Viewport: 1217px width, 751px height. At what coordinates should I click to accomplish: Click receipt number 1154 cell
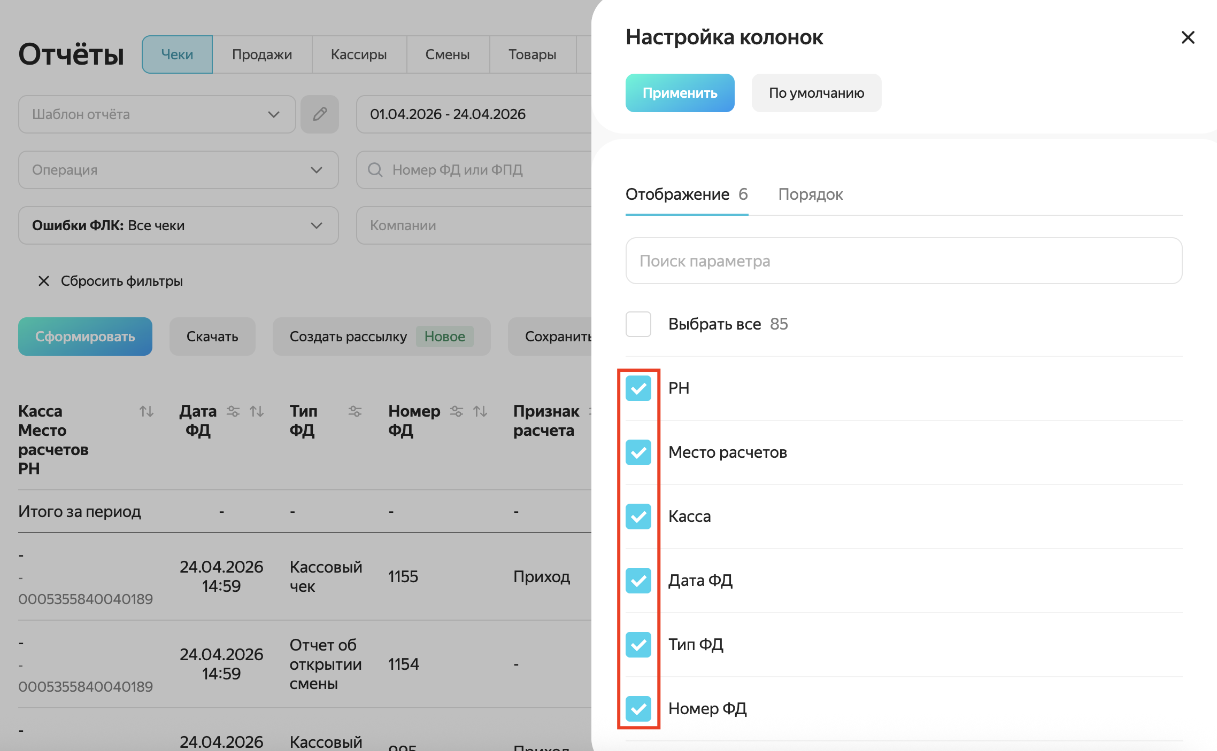pos(404,664)
